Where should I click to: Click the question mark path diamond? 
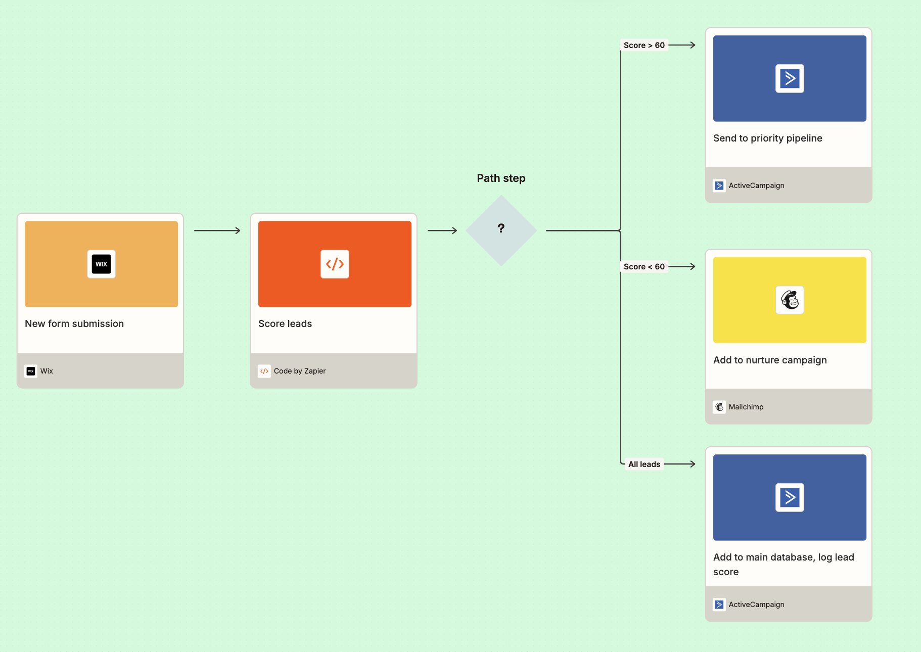(501, 230)
